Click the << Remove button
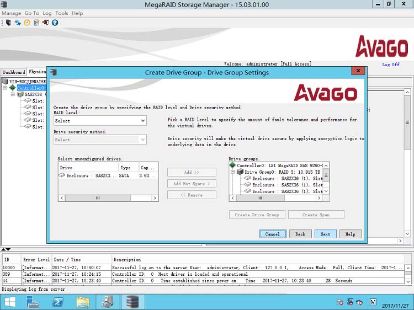Image resolution: width=414 pixels, height=310 pixels. click(192, 195)
